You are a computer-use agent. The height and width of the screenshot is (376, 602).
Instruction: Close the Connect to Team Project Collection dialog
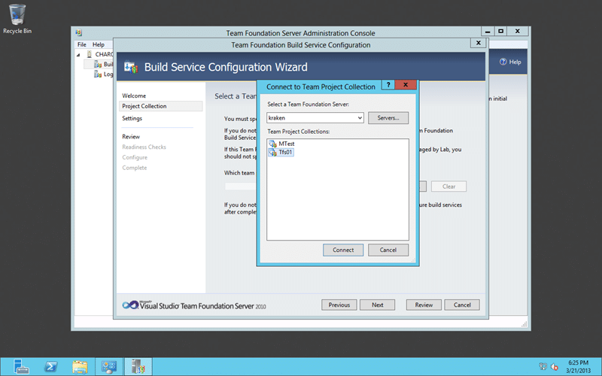pyautogui.click(x=406, y=85)
